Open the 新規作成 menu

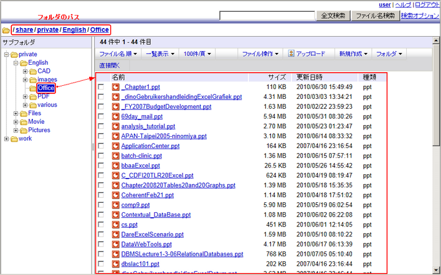353,54
